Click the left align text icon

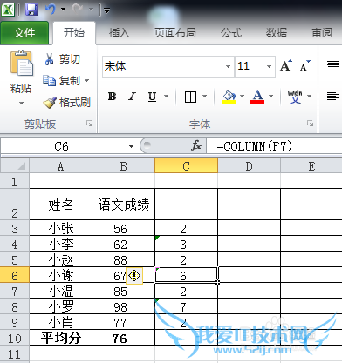(x=333, y=96)
